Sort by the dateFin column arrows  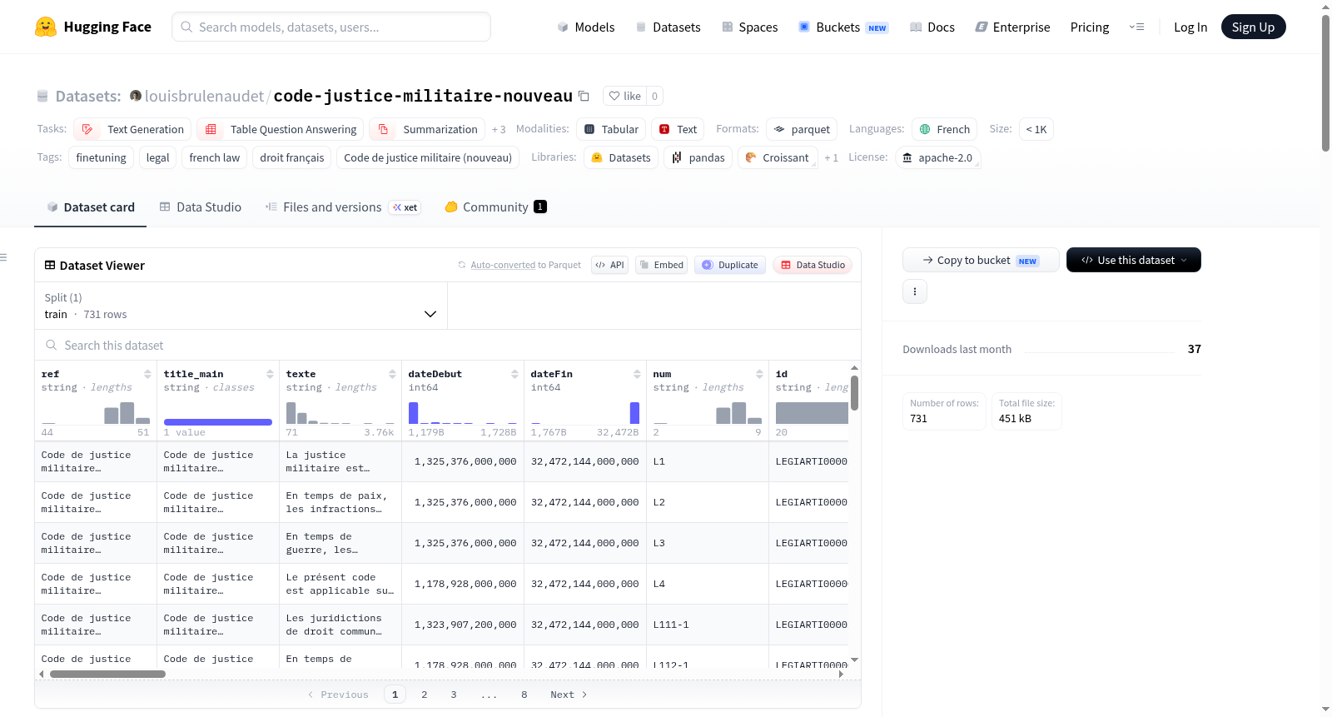[637, 374]
